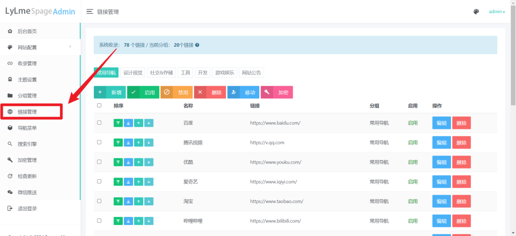
Task: Open the theme color palette icon
Action: pos(476,12)
